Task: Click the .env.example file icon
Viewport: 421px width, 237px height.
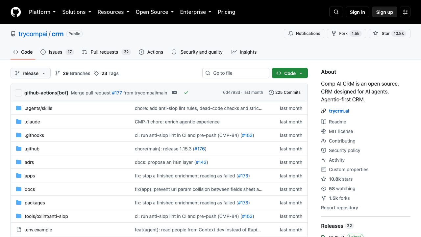Action: 19,230
